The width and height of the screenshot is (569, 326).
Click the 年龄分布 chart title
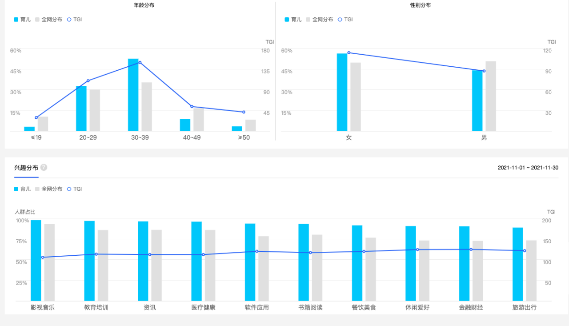pos(144,5)
